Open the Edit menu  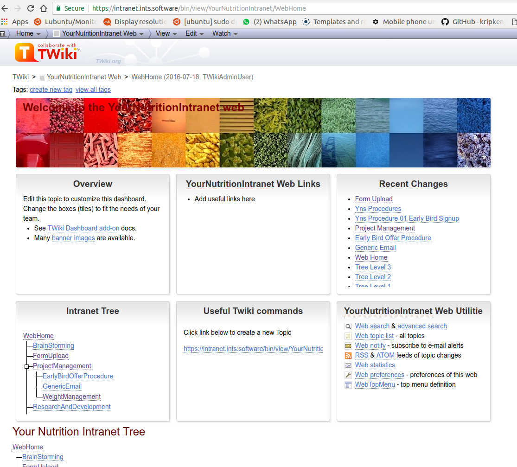pos(195,33)
